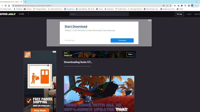
Task: Open the Bookmarks folder bookmark
Action: coord(109,9)
